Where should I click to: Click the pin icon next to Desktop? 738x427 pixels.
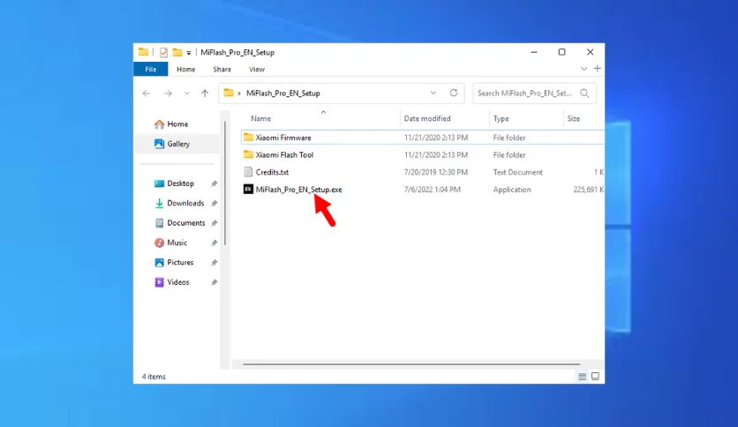click(215, 184)
